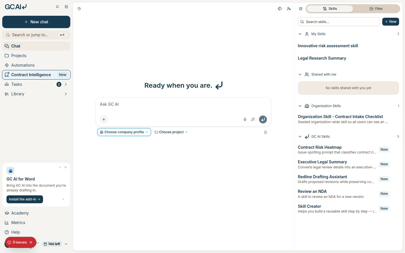Open Innovative risk assessment skill
Image resolution: width=405 pixels, height=253 pixels.
pos(328,46)
